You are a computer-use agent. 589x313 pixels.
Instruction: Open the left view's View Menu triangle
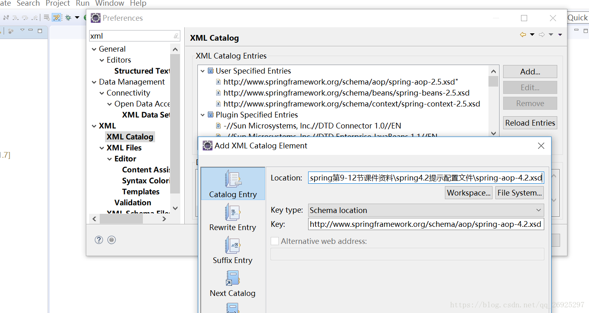tap(22, 30)
